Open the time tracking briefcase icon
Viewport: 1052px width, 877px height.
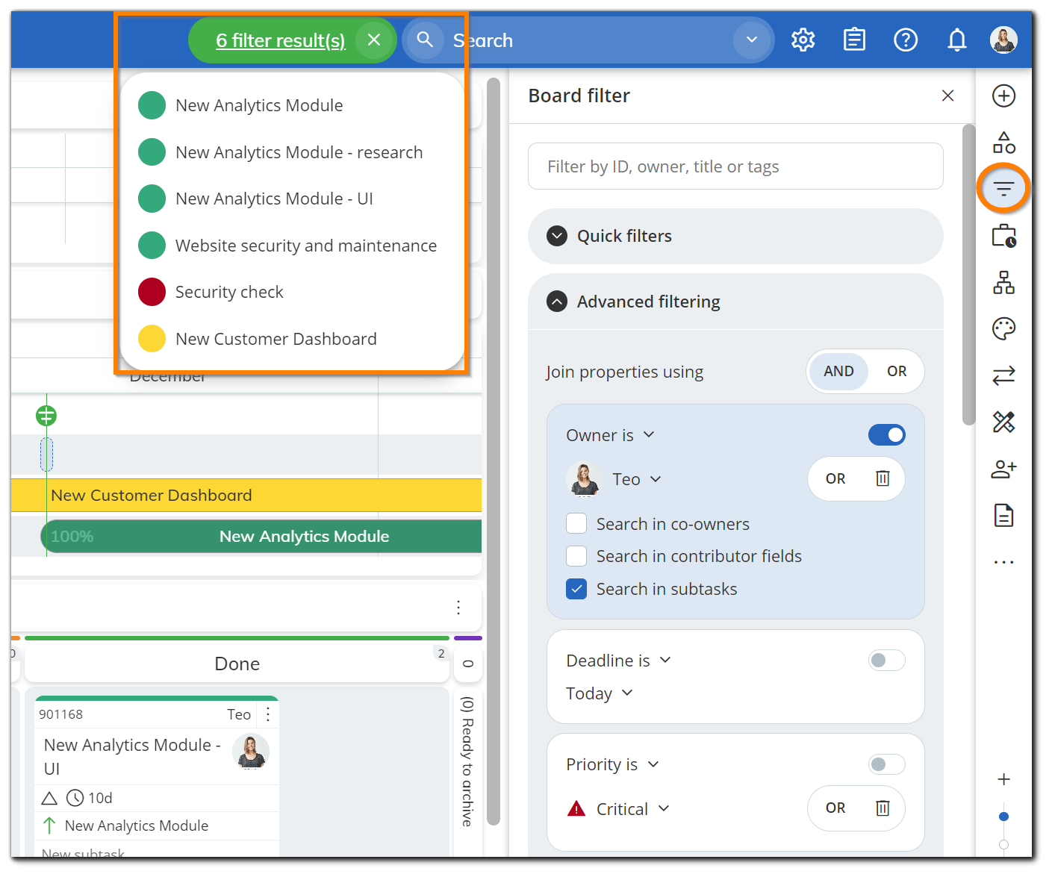pos(1003,236)
